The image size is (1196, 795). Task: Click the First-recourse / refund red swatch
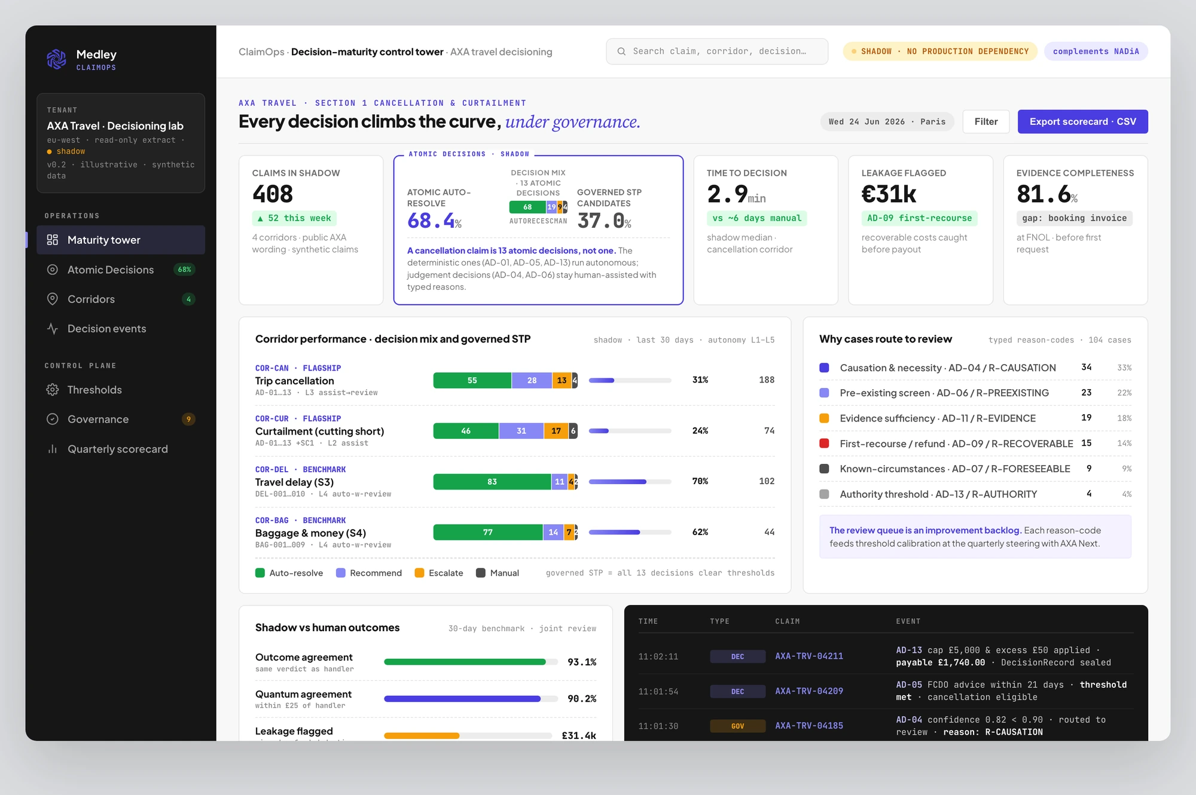coord(824,444)
